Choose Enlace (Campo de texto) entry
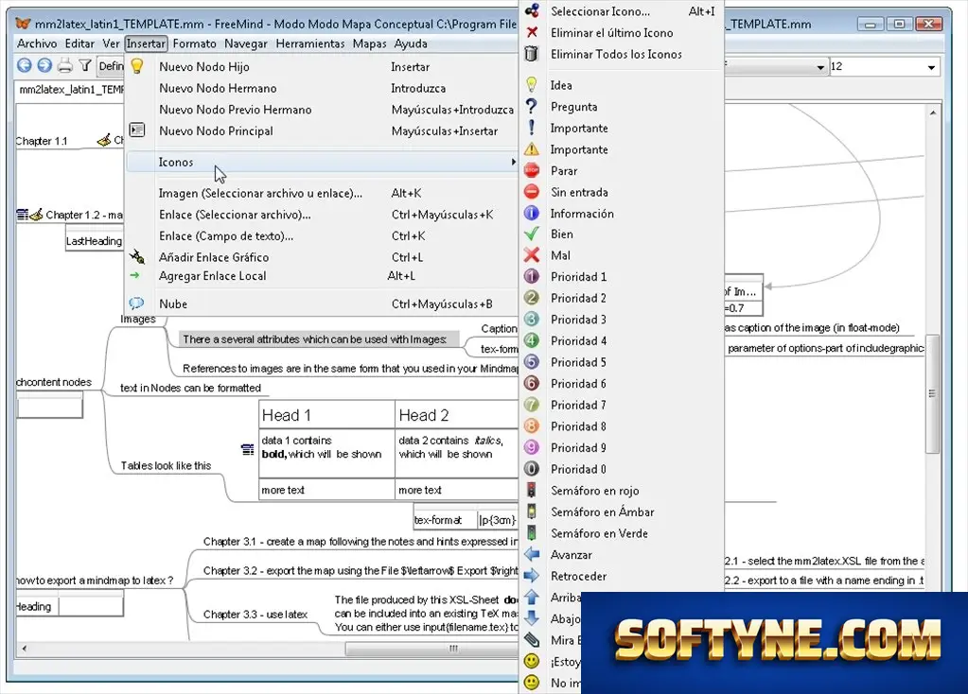The image size is (968, 694). tap(321, 235)
